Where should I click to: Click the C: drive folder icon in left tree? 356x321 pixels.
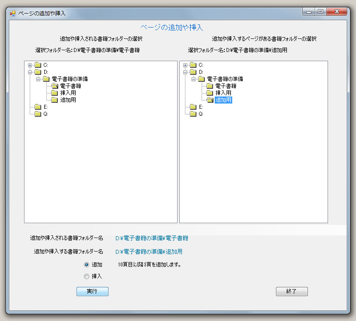pyautogui.click(x=38, y=65)
